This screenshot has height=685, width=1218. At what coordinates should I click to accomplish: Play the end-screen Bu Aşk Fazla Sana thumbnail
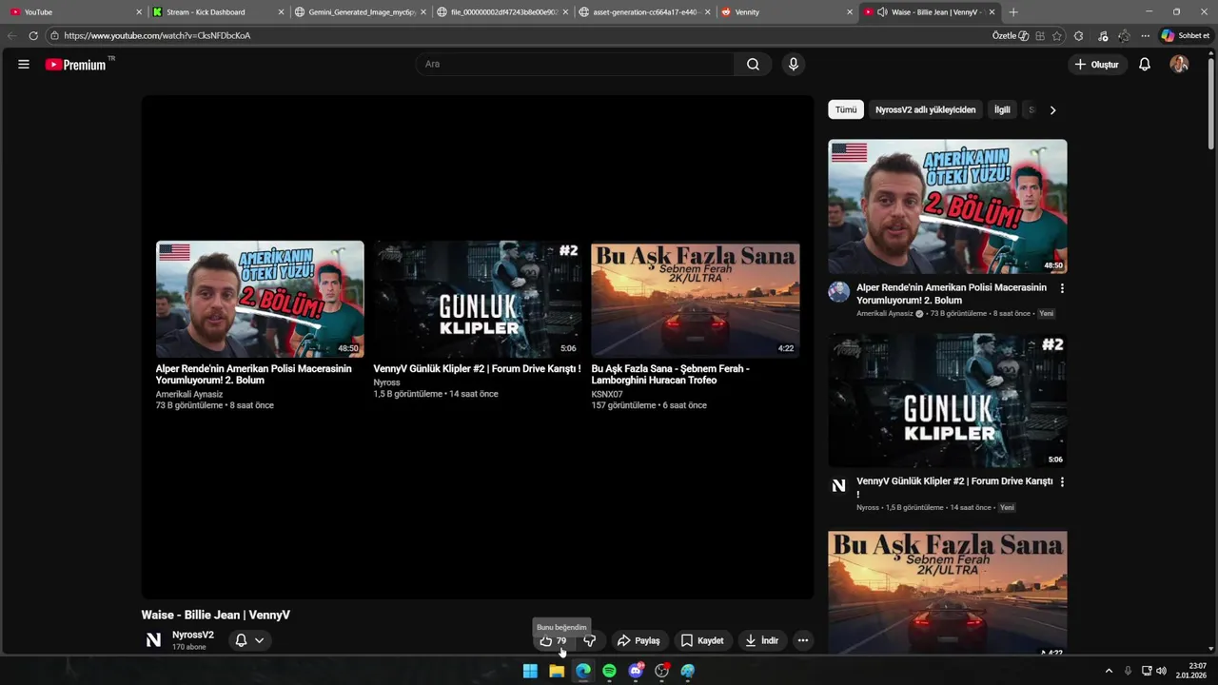pyautogui.click(x=696, y=299)
